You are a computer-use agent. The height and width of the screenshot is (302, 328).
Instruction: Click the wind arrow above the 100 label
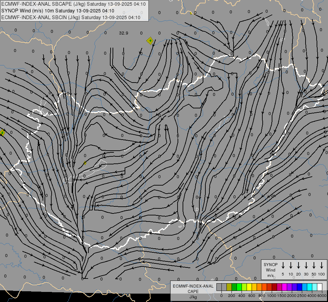(x=322, y=265)
